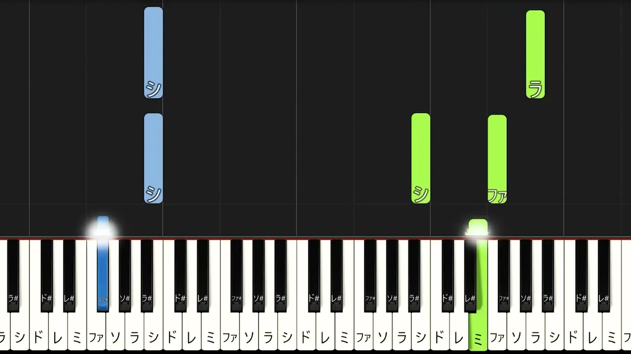Hit ソ# black key right of blue ファ#
This screenshot has width=631, height=354.
coord(125,275)
